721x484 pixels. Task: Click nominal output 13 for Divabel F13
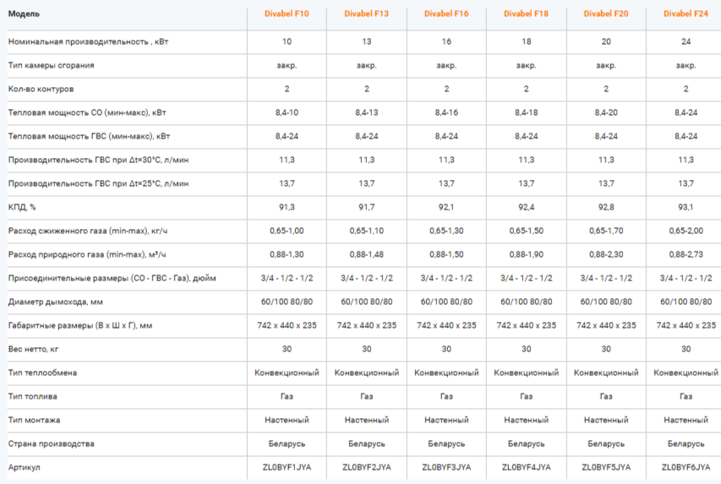(367, 42)
